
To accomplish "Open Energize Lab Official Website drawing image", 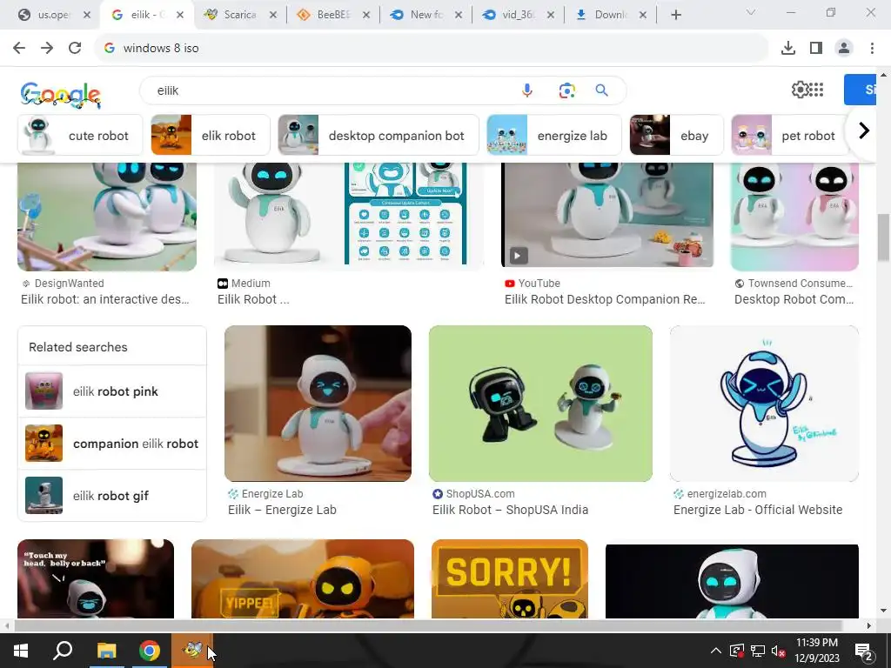I will (x=764, y=404).
